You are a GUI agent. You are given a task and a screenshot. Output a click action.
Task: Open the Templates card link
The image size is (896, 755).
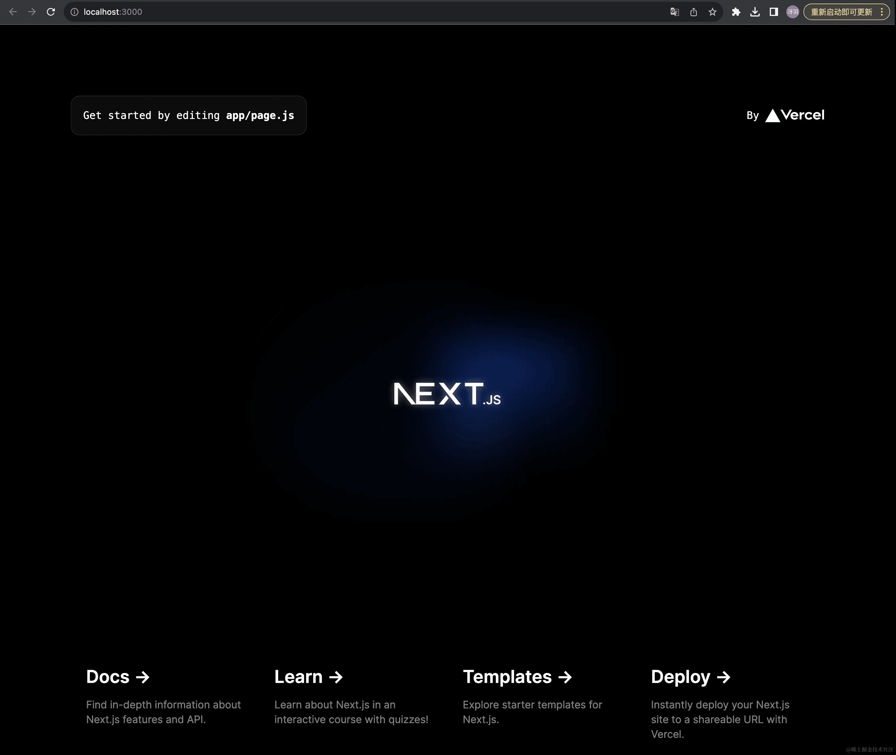tap(517, 677)
